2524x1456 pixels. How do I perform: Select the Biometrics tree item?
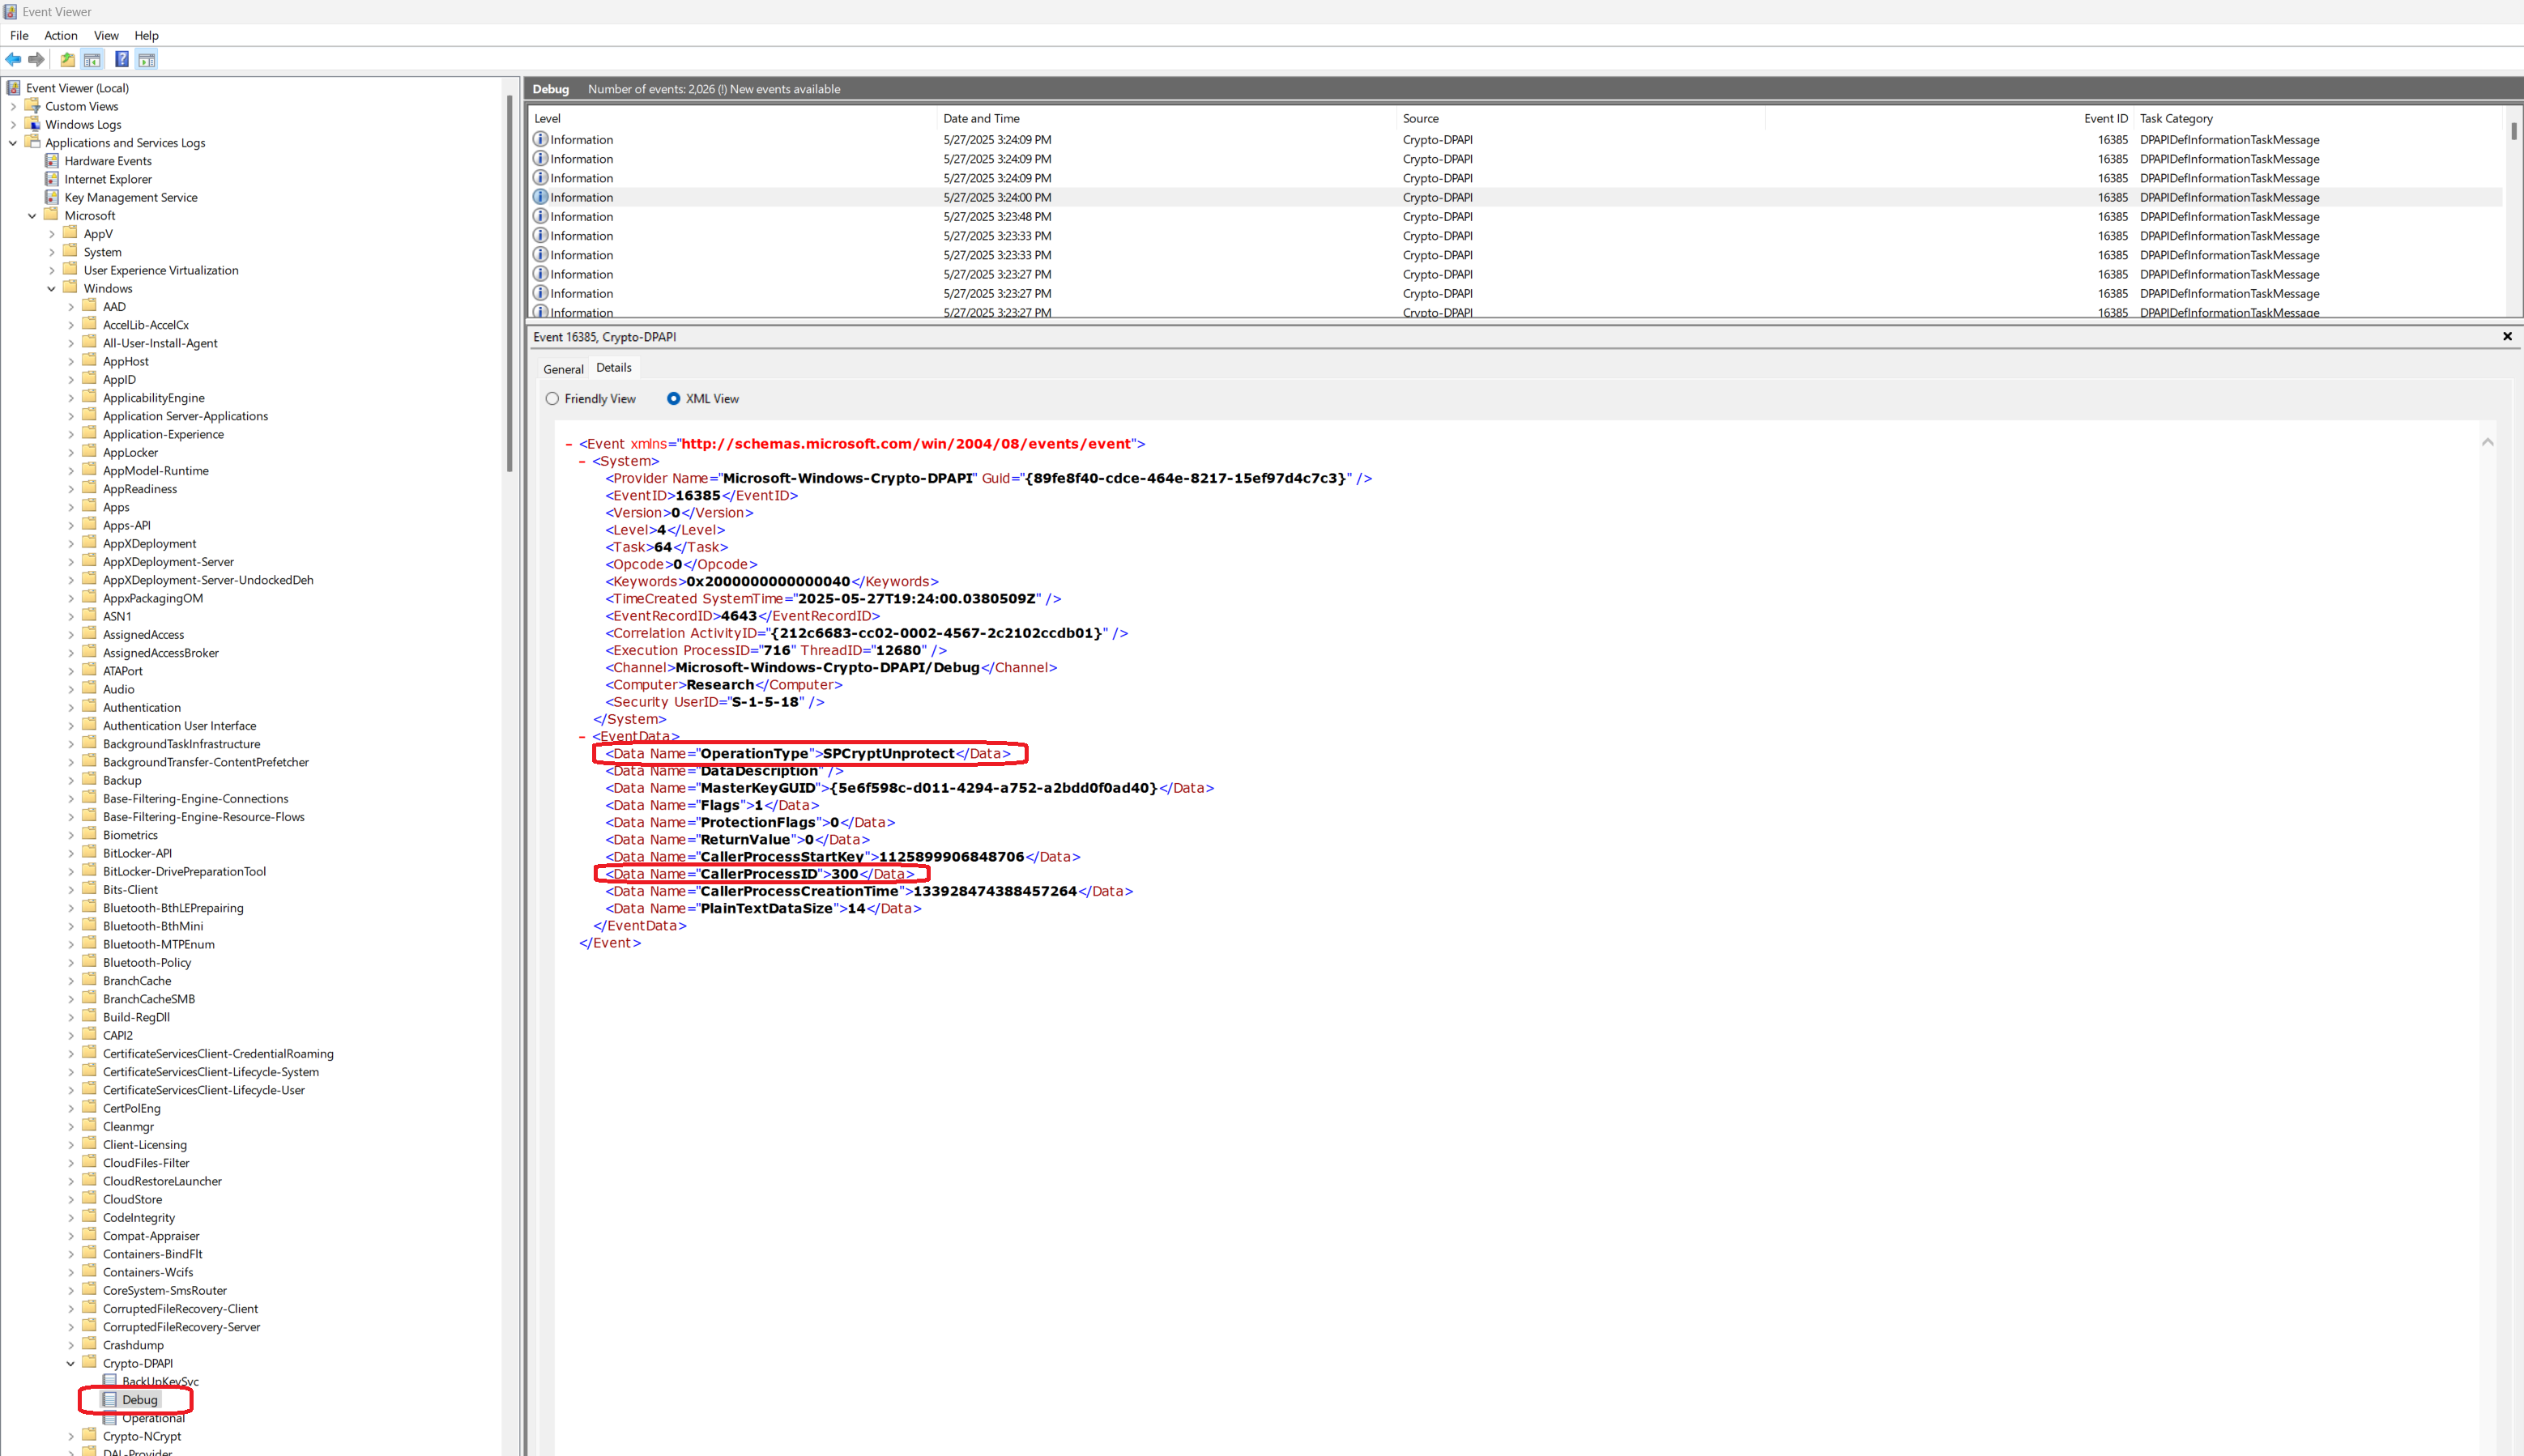pos(130,835)
